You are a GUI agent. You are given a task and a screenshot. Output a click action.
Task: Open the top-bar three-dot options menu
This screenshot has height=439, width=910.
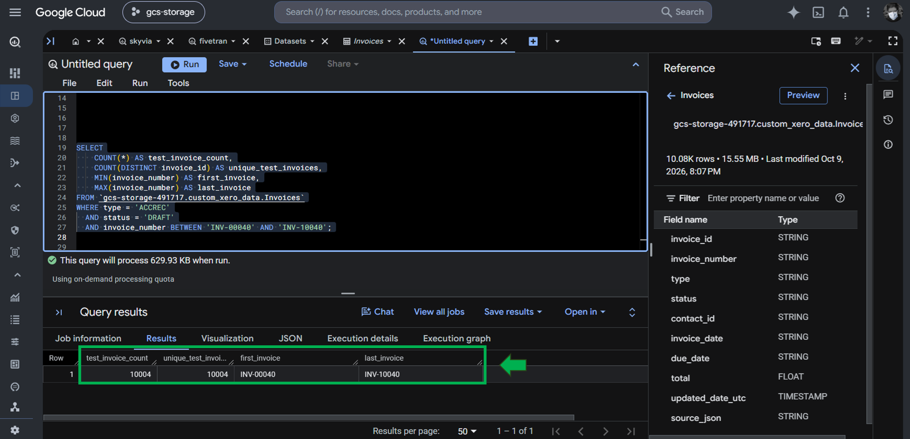pos(868,12)
